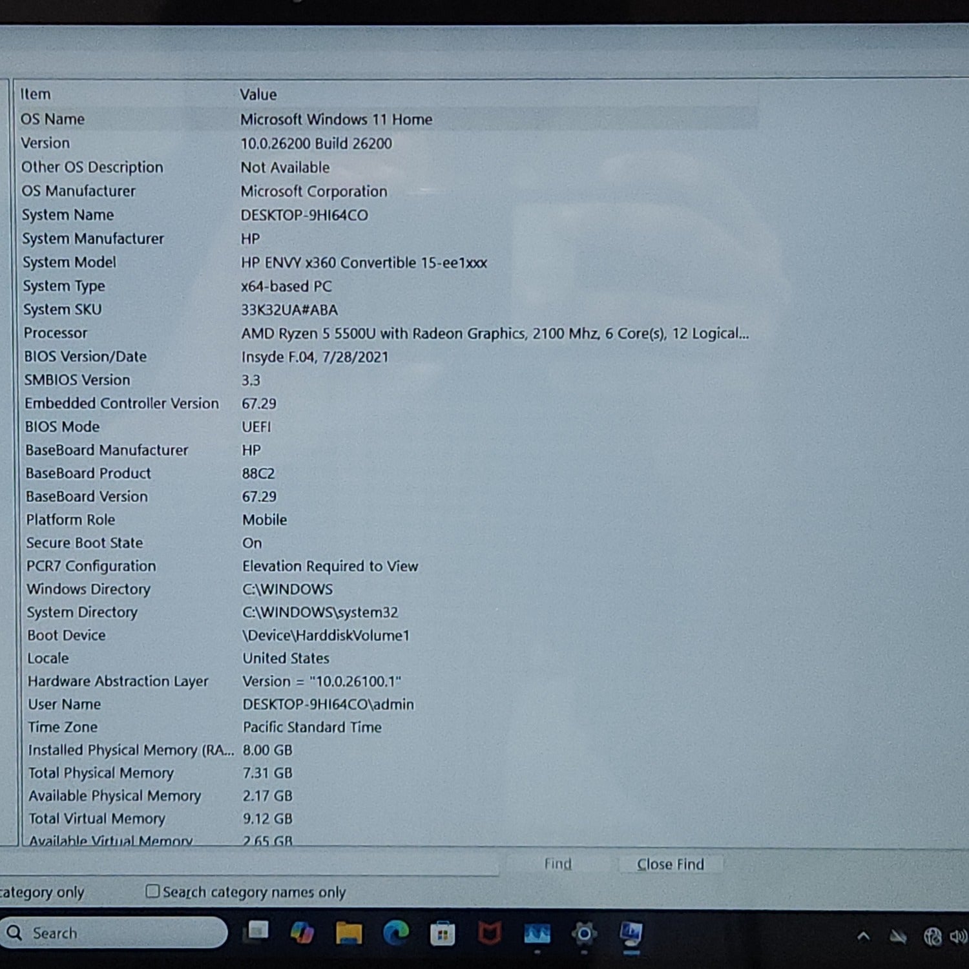Click the taskbar Search box

(x=115, y=933)
